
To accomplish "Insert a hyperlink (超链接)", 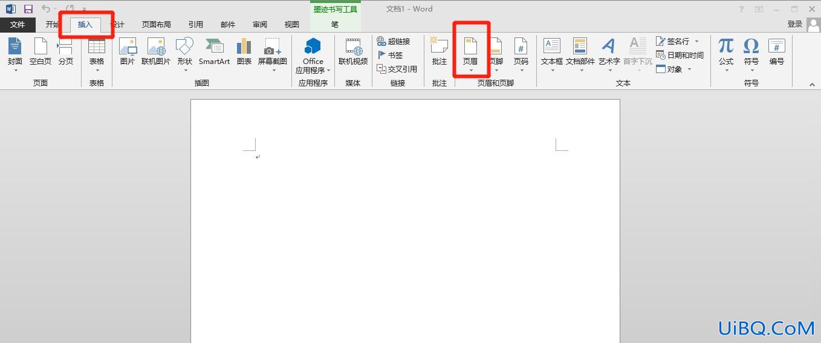I will pos(394,41).
